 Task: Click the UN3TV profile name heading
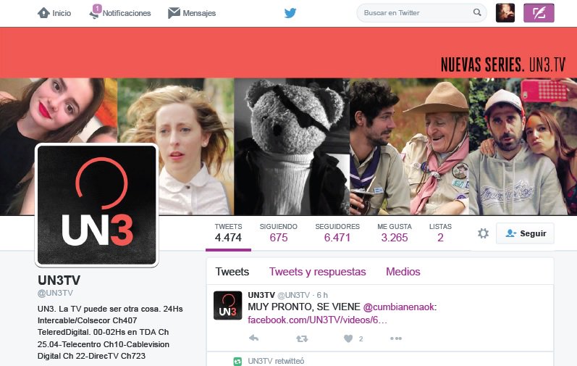(x=59, y=280)
